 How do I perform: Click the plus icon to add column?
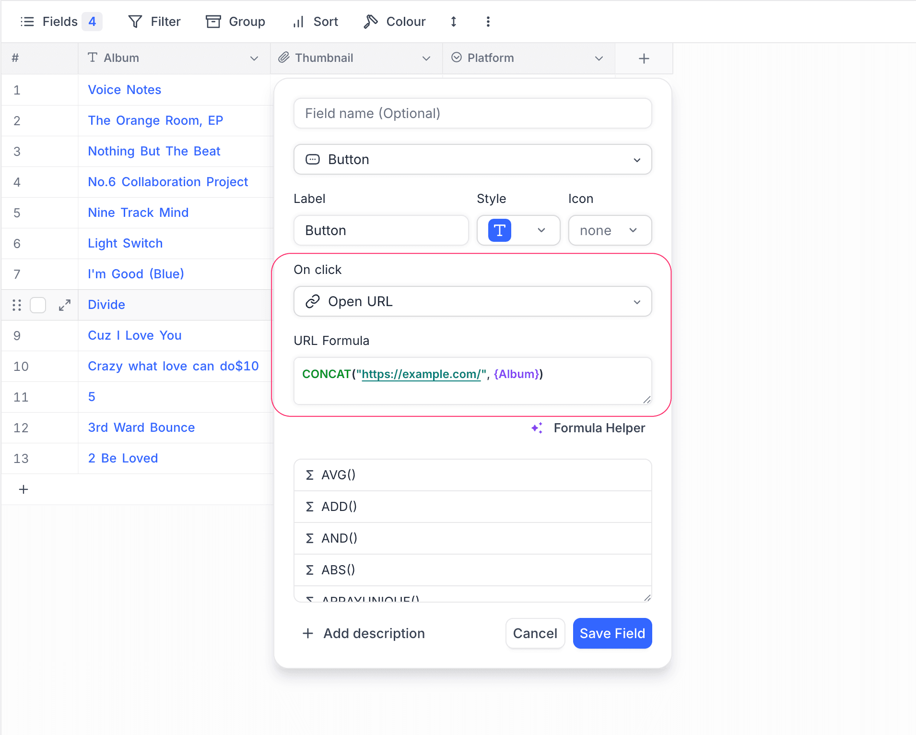pos(644,59)
